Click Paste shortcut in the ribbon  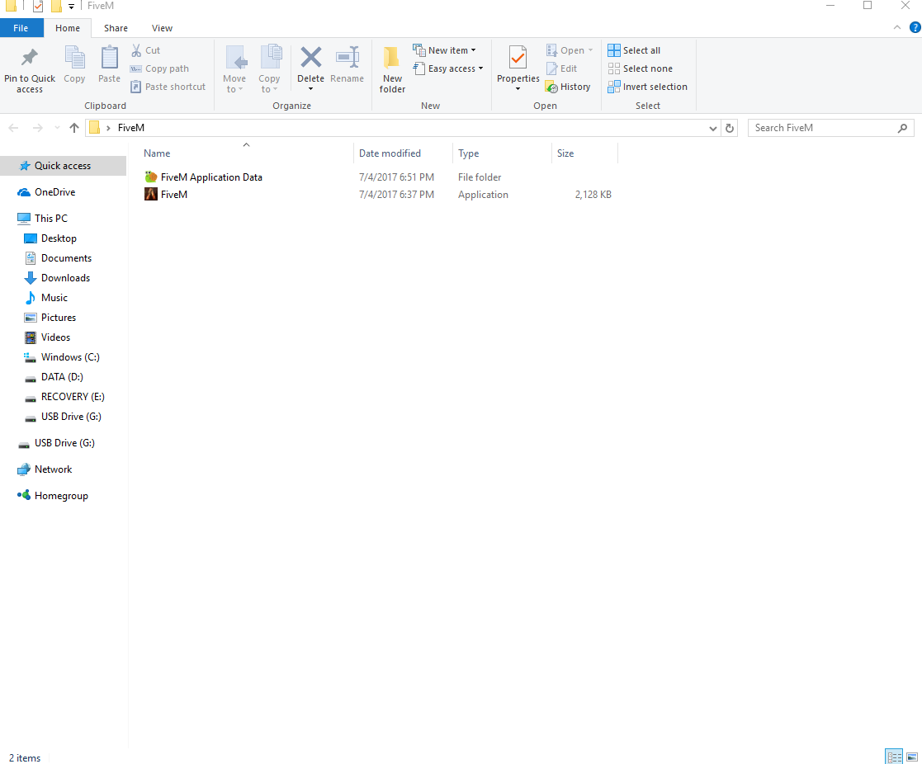click(168, 87)
